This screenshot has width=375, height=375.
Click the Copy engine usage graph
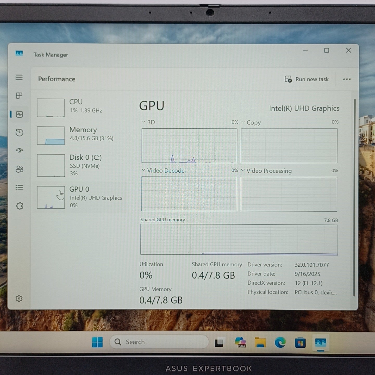click(289, 146)
